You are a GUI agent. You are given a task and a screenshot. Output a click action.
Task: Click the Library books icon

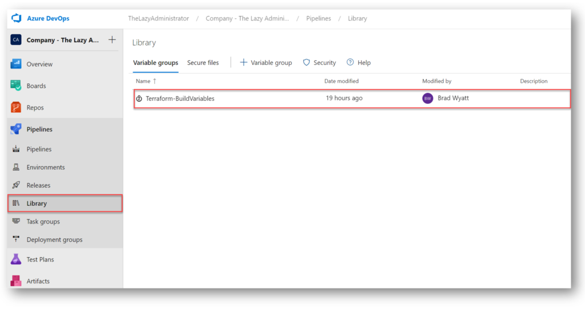click(16, 204)
